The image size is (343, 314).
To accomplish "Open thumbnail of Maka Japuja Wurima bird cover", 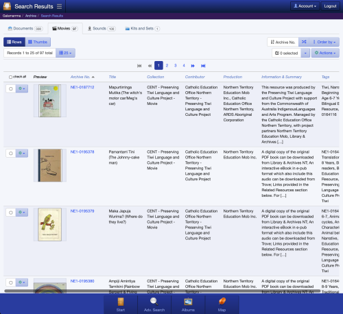I will click(50, 224).
